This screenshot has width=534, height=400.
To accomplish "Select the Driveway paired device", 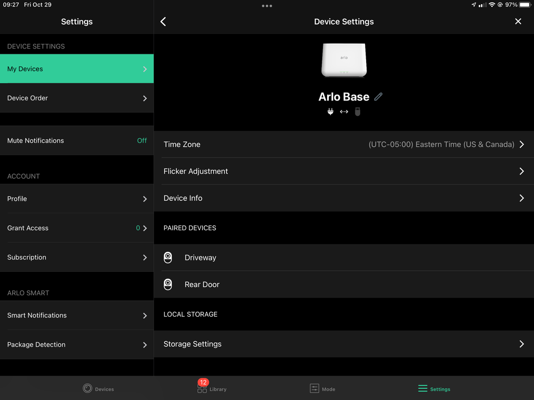I will [x=344, y=257].
